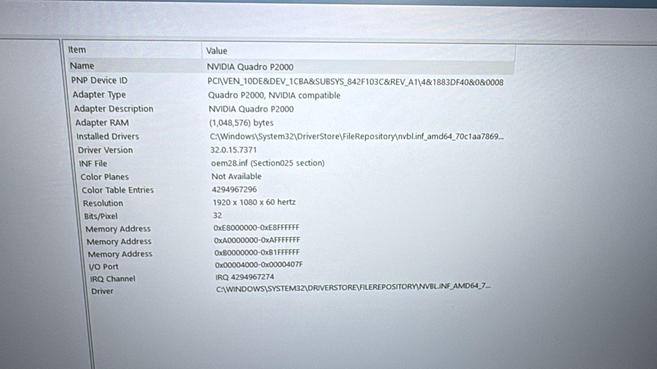Click the I/O Port label
This screenshot has width=657, height=369.
[104, 266]
